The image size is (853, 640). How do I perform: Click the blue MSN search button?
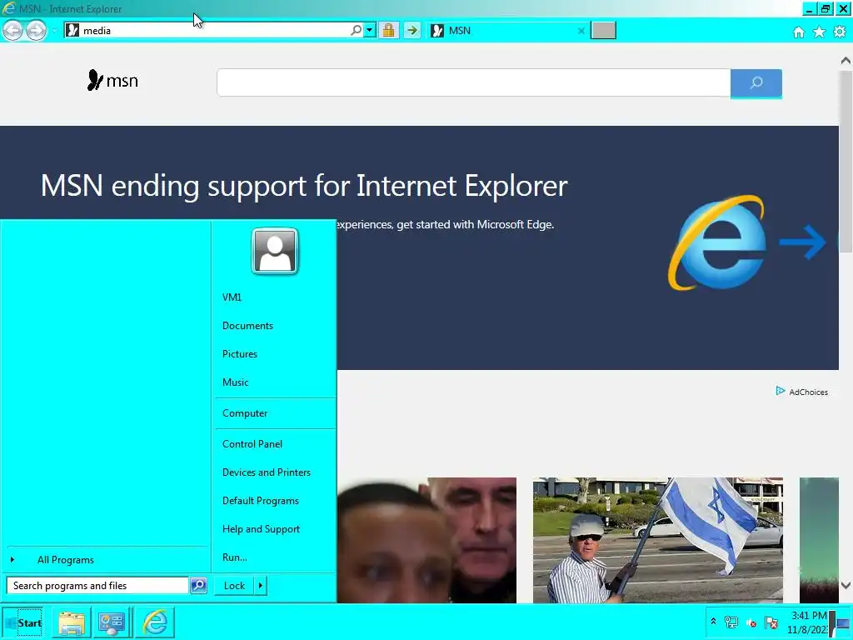pyautogui.click(x=756, y=83)
